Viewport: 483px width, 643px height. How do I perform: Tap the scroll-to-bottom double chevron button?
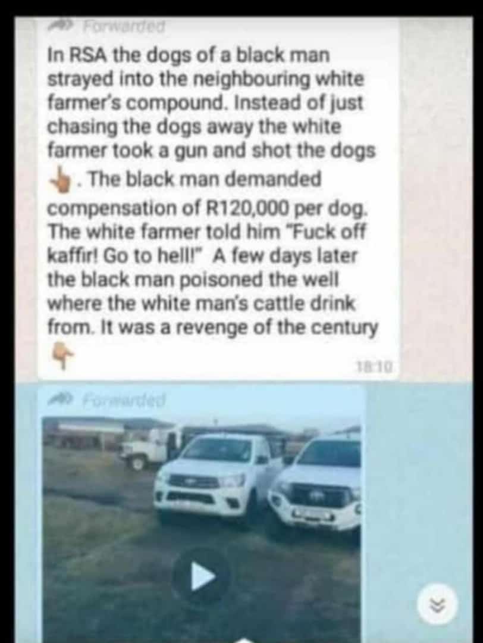(437, 603)
